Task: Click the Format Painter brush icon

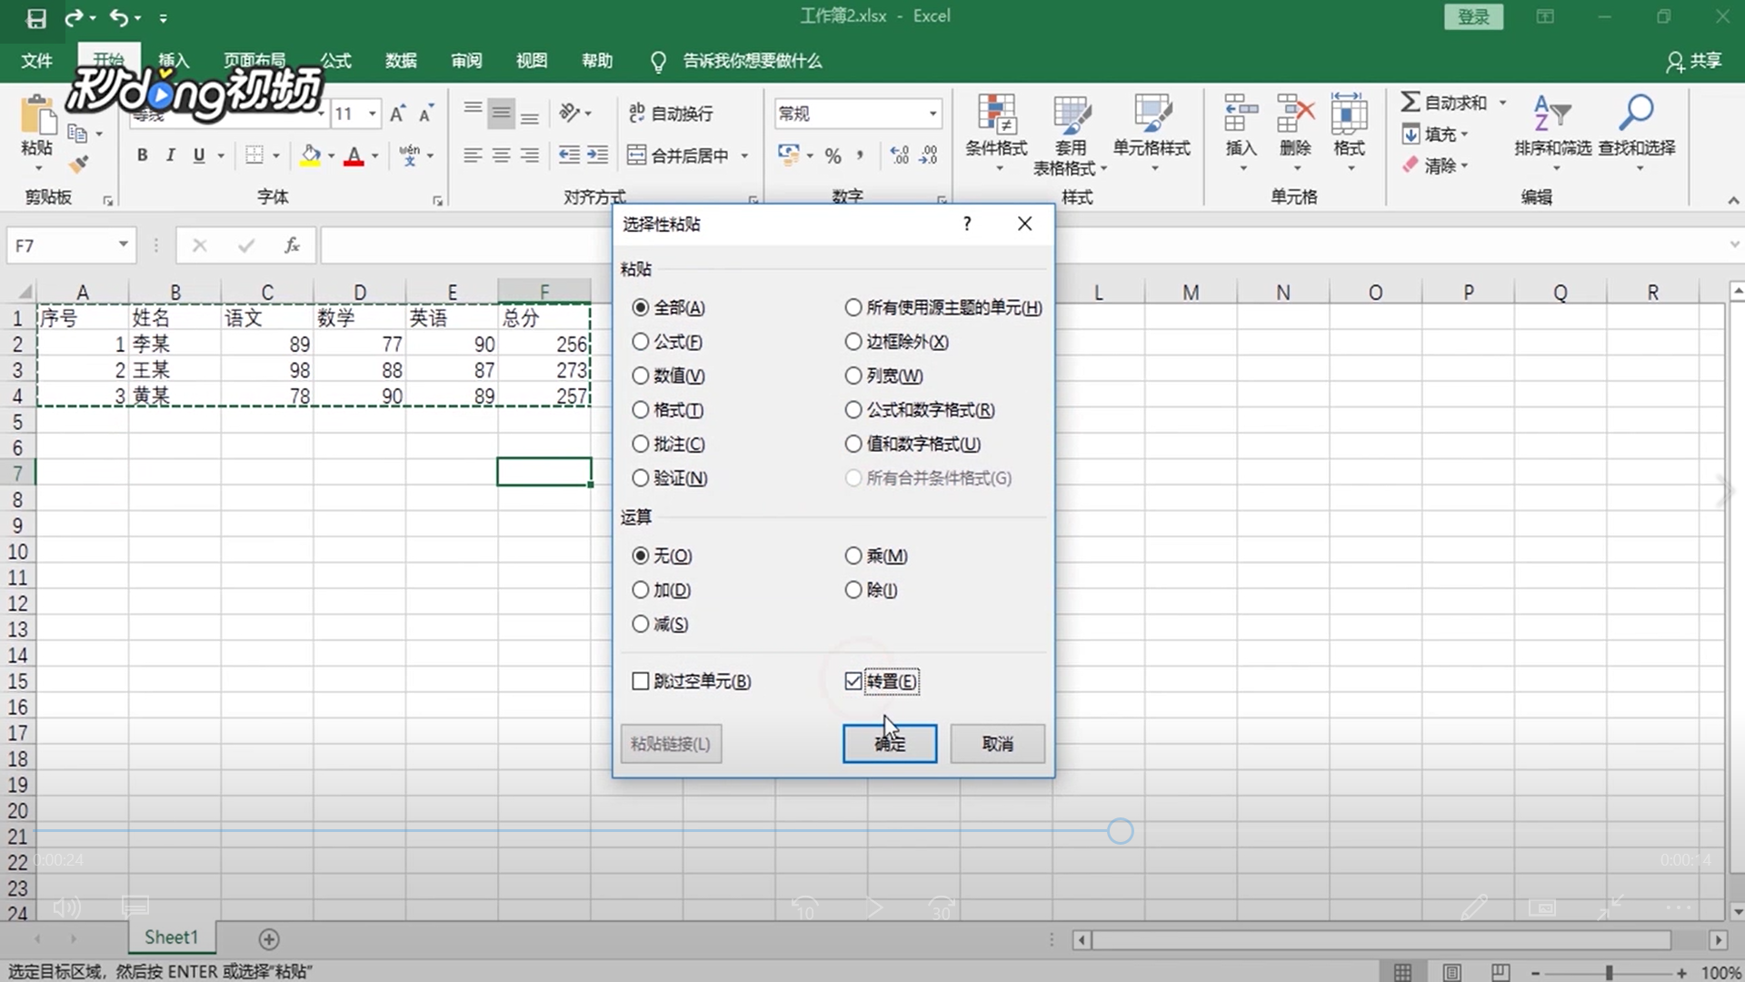Action: (79, 165)
